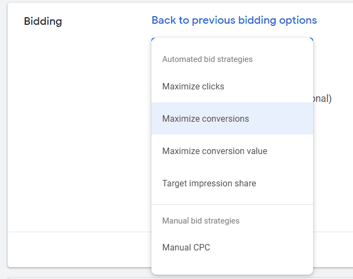The image size is (353, 279).
Task: Click the highlighted Maximize conversions row
Action: (x=232, y=118)
